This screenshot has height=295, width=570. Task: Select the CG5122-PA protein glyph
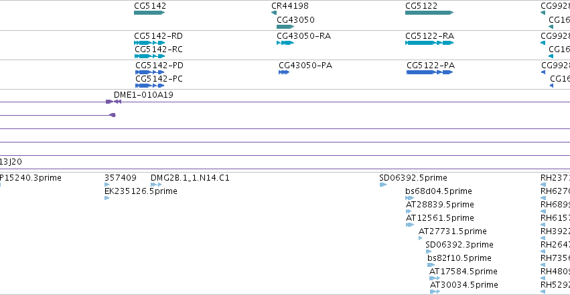pyautogui.click(x=430, y=72)
